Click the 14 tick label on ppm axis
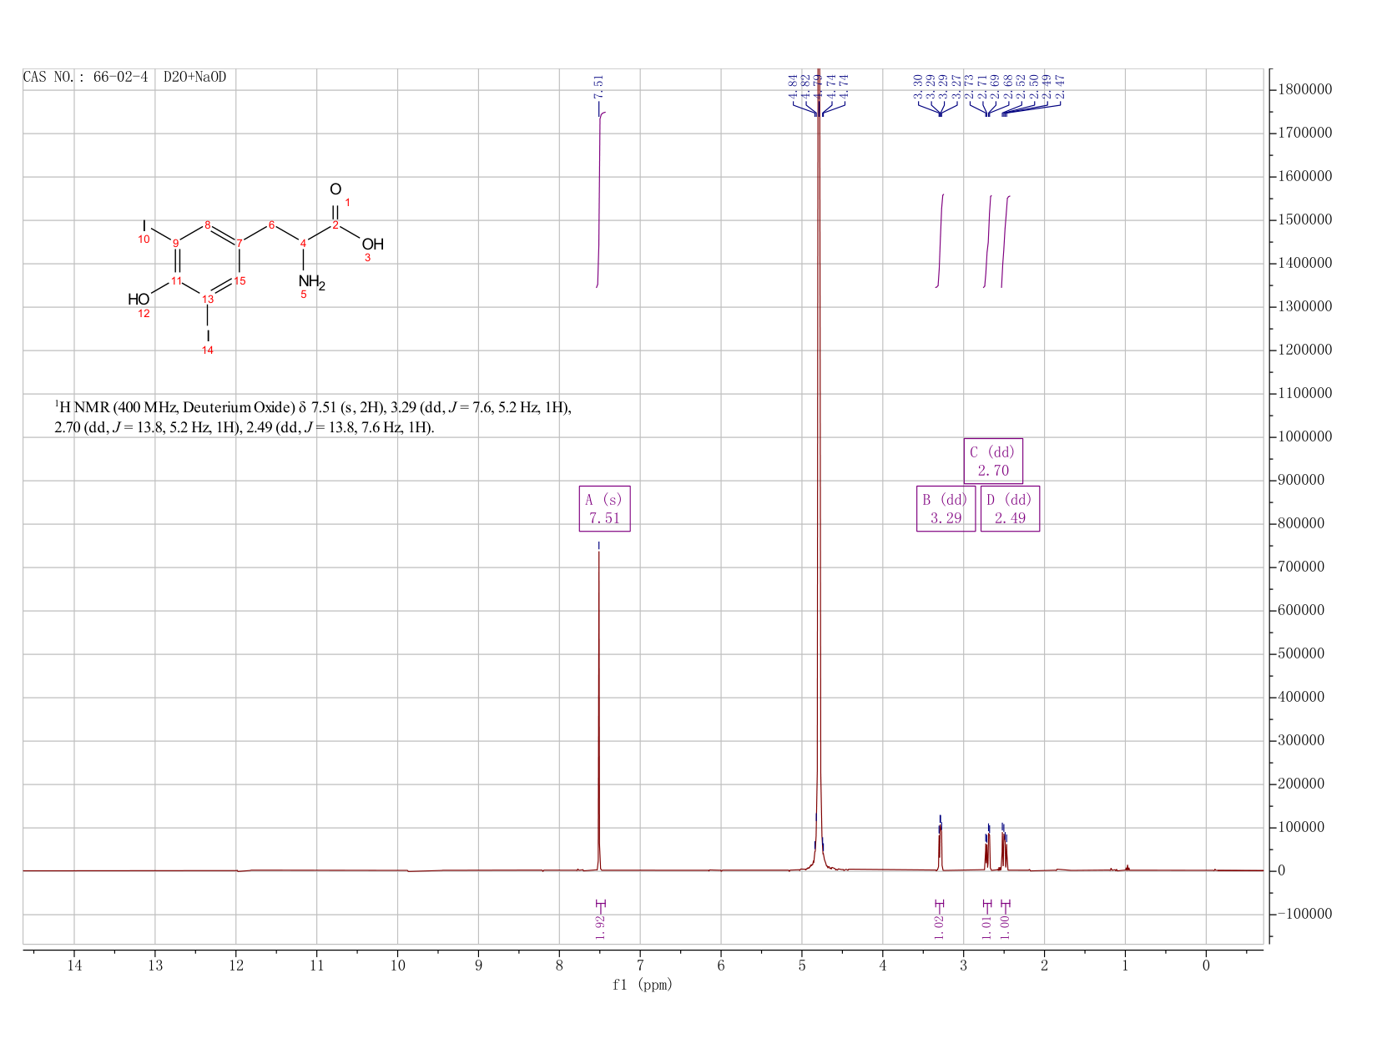 pos(74,966)
